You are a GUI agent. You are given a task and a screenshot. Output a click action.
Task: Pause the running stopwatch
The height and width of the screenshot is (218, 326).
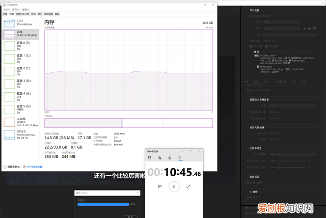174,186
